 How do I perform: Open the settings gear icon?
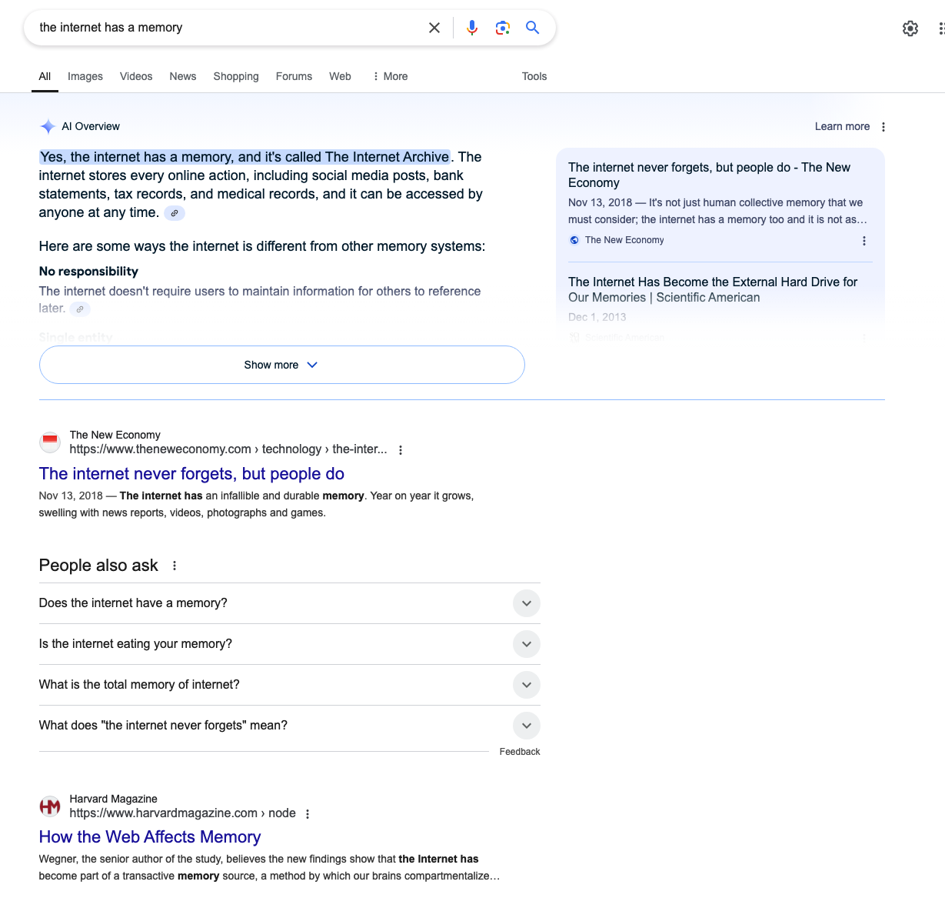click(910, 28)
